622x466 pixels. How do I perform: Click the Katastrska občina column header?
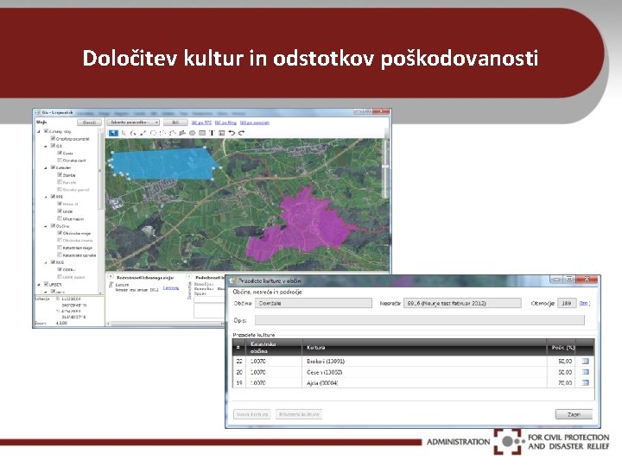274,348
